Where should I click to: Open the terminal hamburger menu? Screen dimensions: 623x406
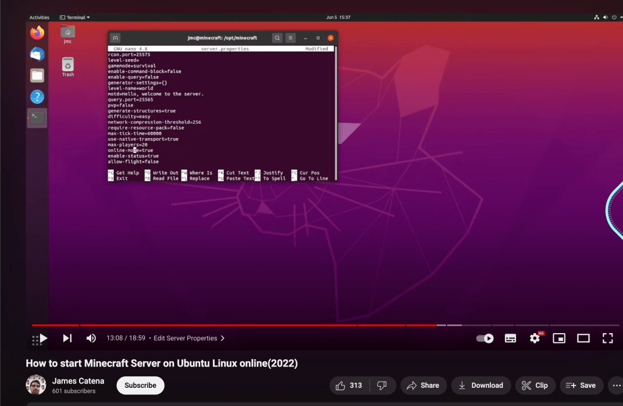click(290, 38)
